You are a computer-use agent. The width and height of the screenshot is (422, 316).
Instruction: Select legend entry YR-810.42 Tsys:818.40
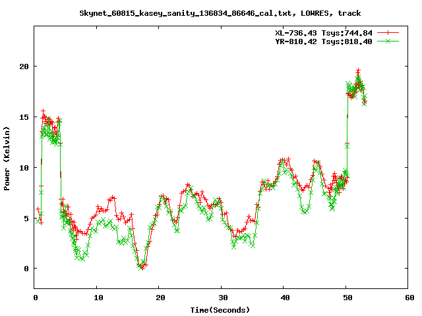[324, 41]
